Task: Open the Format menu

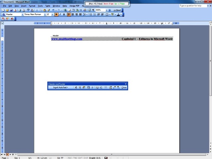Action: [32, 6]
